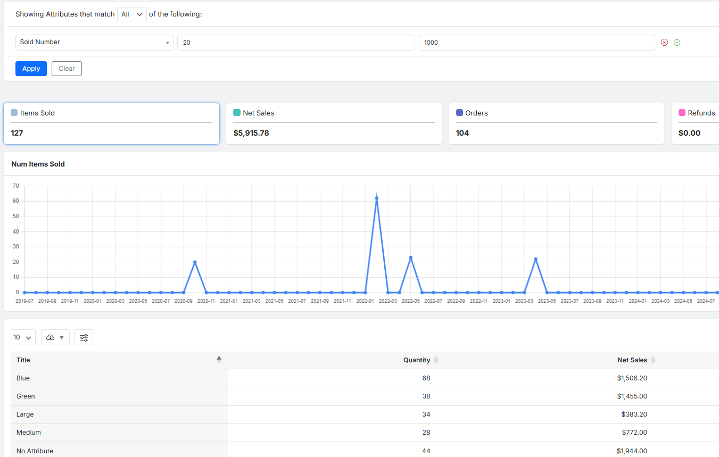Sort the Quantity column by its sort arrows
This screenshot has width=719, height=457.
[x=436, y=360]
